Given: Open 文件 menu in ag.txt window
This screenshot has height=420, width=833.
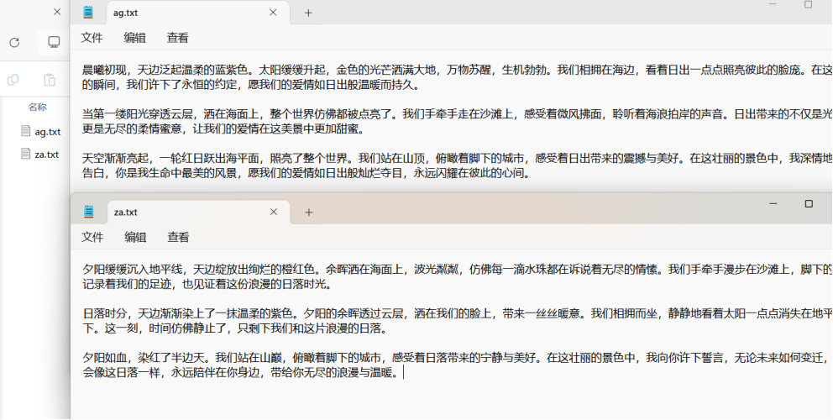Looking at the screenshot, I should 92,38.
